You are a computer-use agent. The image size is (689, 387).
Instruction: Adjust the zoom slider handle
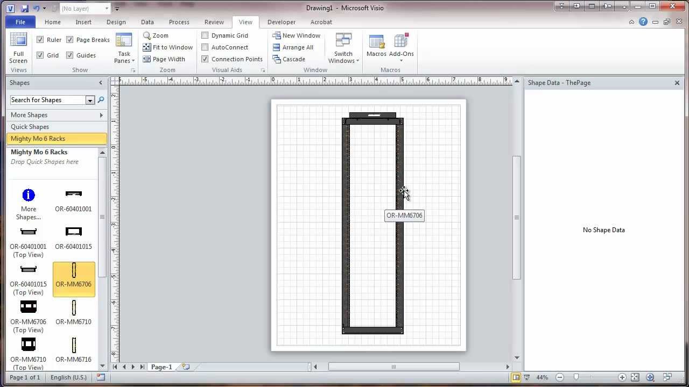coord(576,377)
